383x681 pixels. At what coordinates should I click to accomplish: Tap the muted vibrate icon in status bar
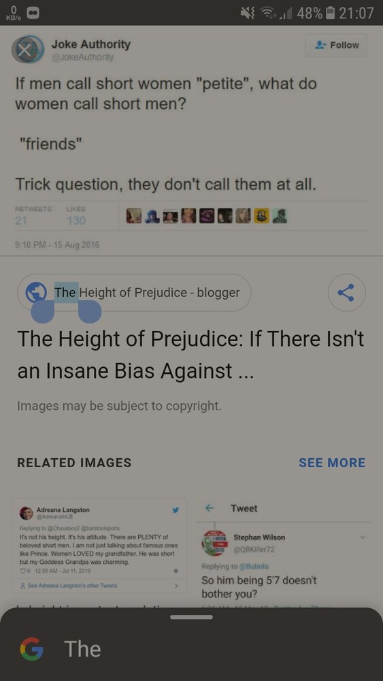pos(247,13)
